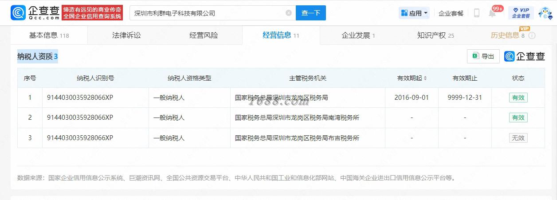Screen dimensions: 557x200
Task: Click the 有效期止 column header
Action: click(x=465, y=78)
